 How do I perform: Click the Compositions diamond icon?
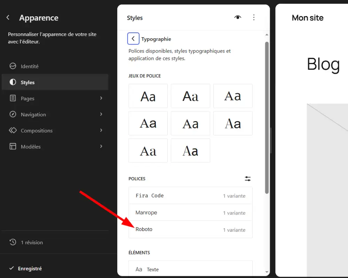pyautogui.click(x=13, y=130)
